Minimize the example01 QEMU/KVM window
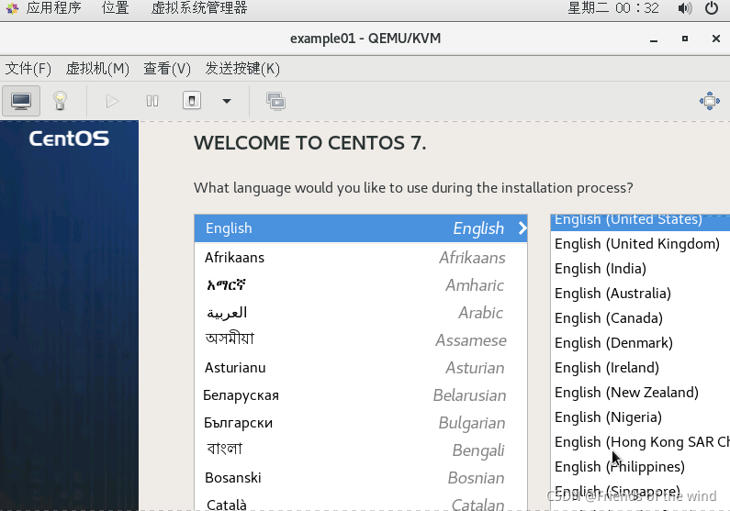This screenshot has width=730, height=511. click(654, 39)
